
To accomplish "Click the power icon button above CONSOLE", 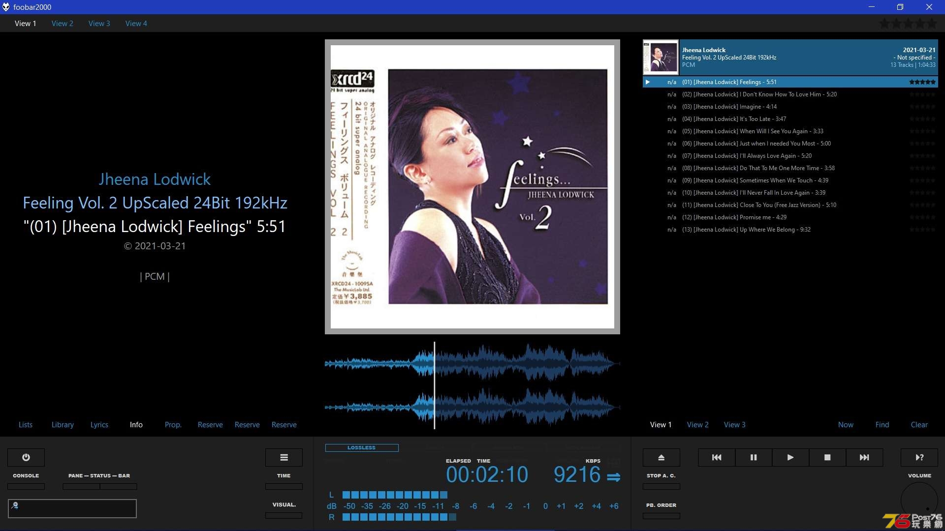I will point(26,457).
